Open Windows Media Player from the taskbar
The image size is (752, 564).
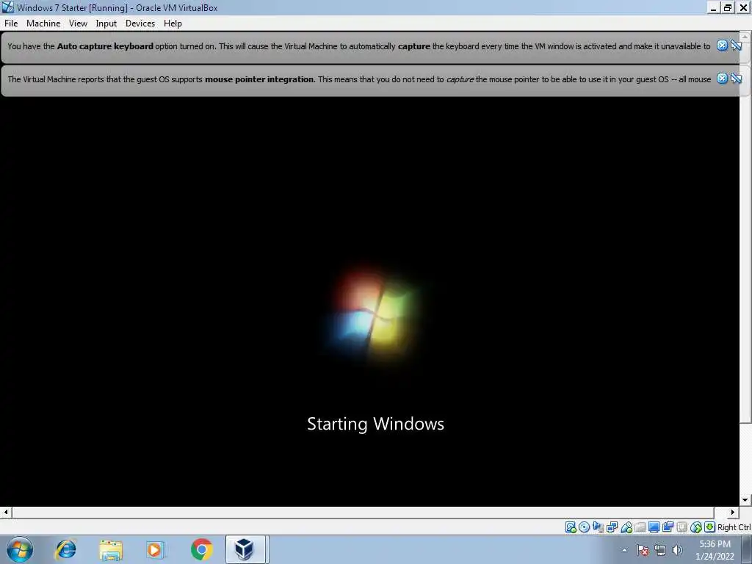point(156,549)
